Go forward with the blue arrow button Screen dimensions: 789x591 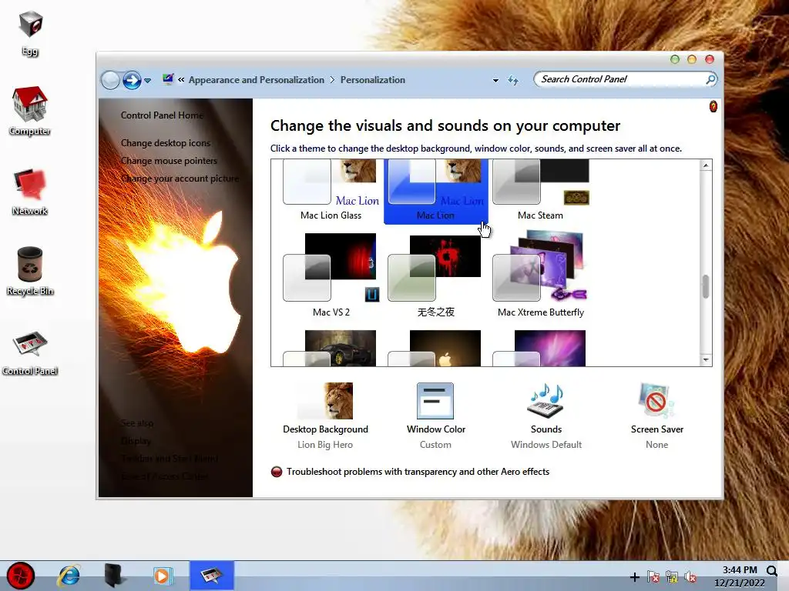coord(132,80)
